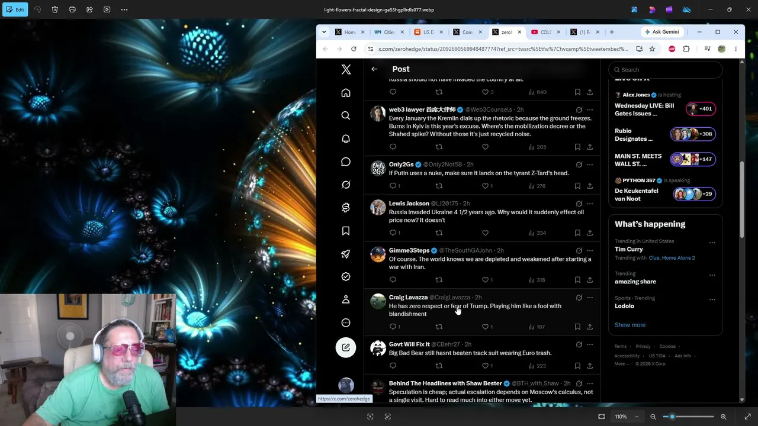This screenshot has height=426, width=758.
Task: Close the active zerohedge tab
Action: click(x=519, y=32)
